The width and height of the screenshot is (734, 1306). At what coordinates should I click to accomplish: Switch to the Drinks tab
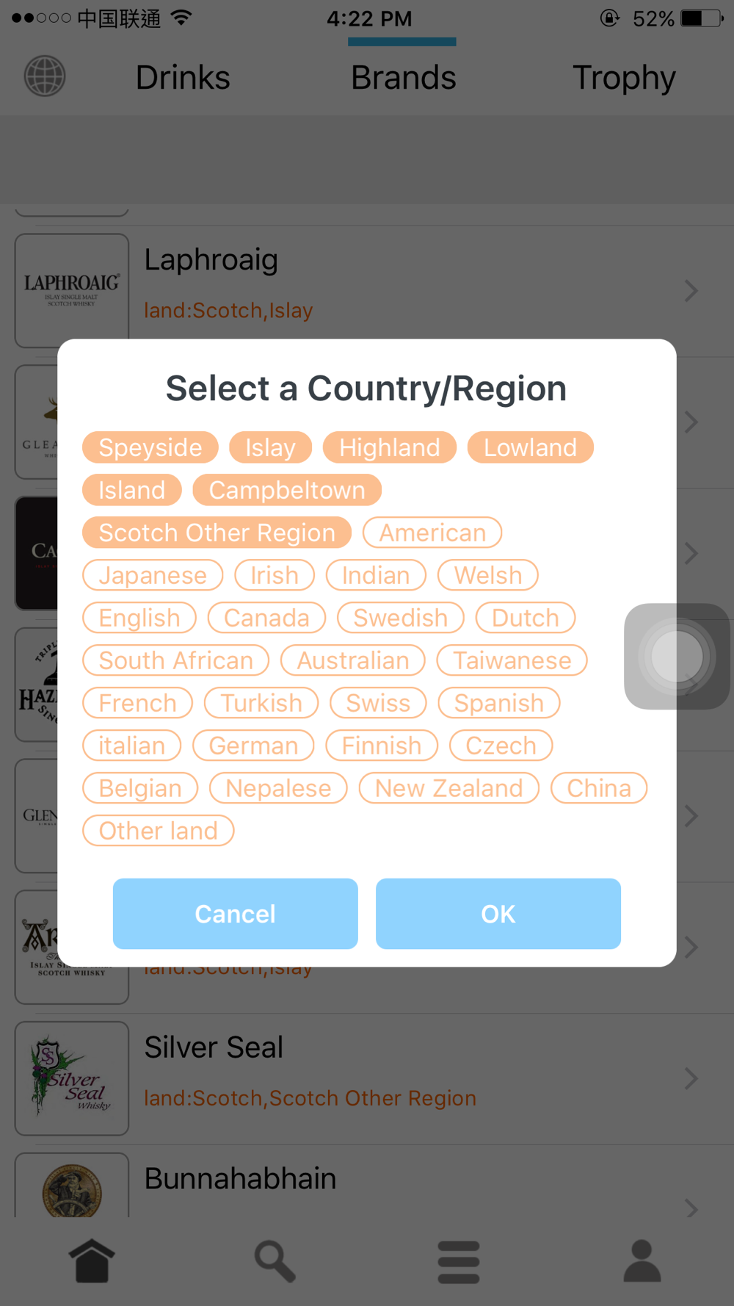pos(183,78)
